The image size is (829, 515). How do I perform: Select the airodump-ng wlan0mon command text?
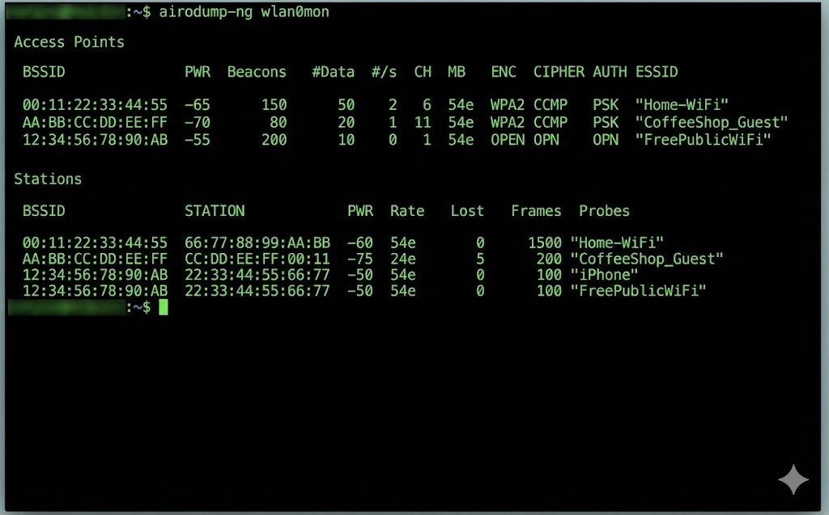point(247,12)
